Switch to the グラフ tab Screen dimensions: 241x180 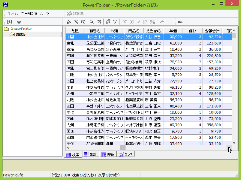tap(126, 154)
